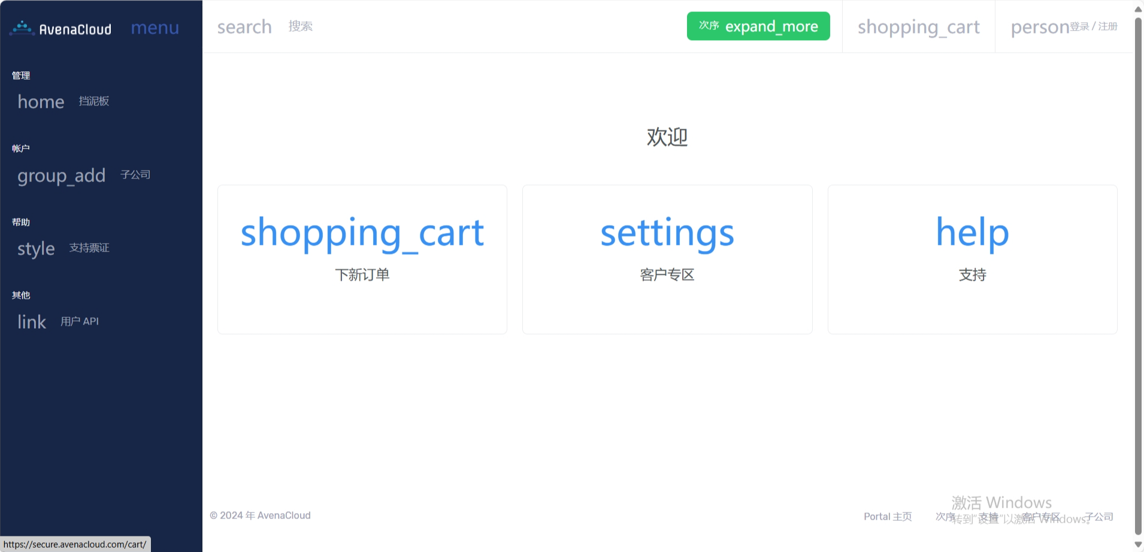The width and height of the screenshot is (1144, 552).
Task: Click the AvenaCloud logo
Action: click(60, 28)
